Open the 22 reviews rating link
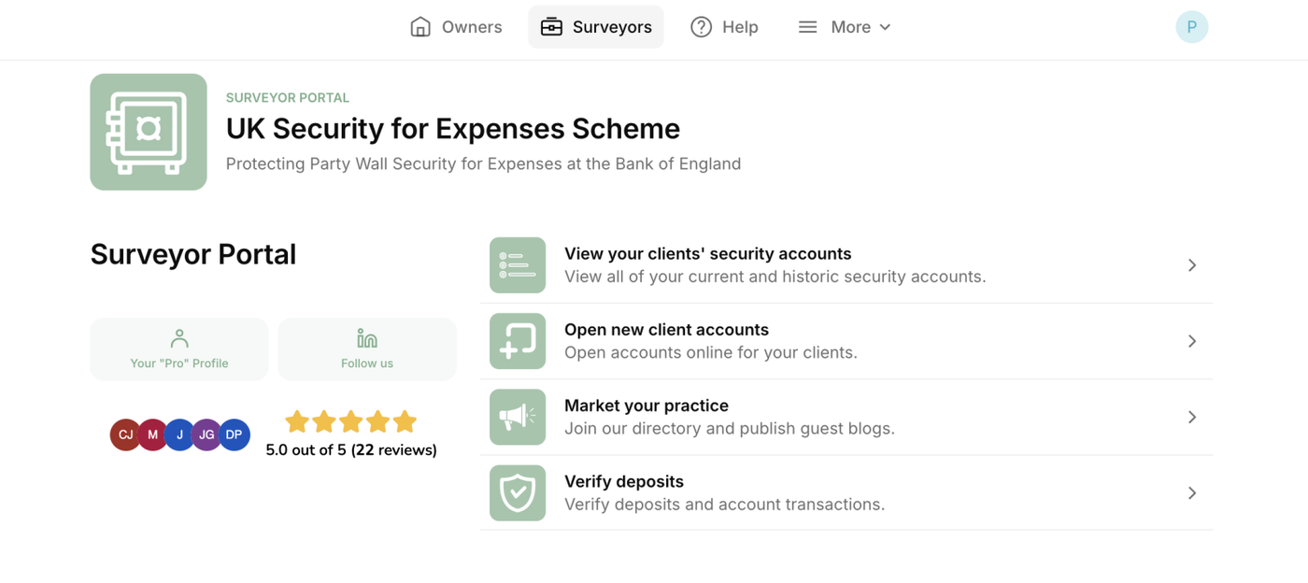Viewport: 1308px width, 583px height. (x=393, y=450)
